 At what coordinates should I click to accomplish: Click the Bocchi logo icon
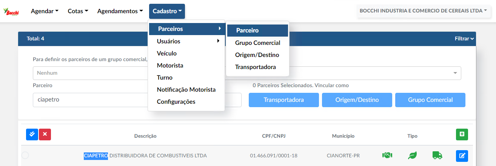coord(11,12)
